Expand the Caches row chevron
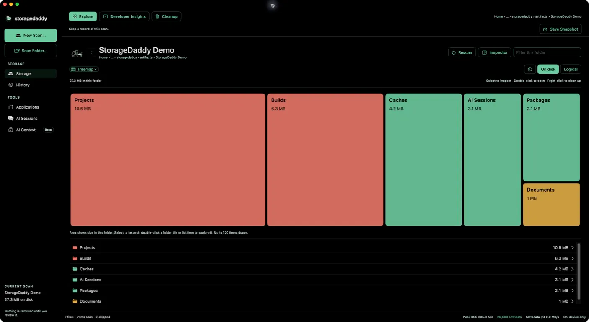 pos(573,269)
